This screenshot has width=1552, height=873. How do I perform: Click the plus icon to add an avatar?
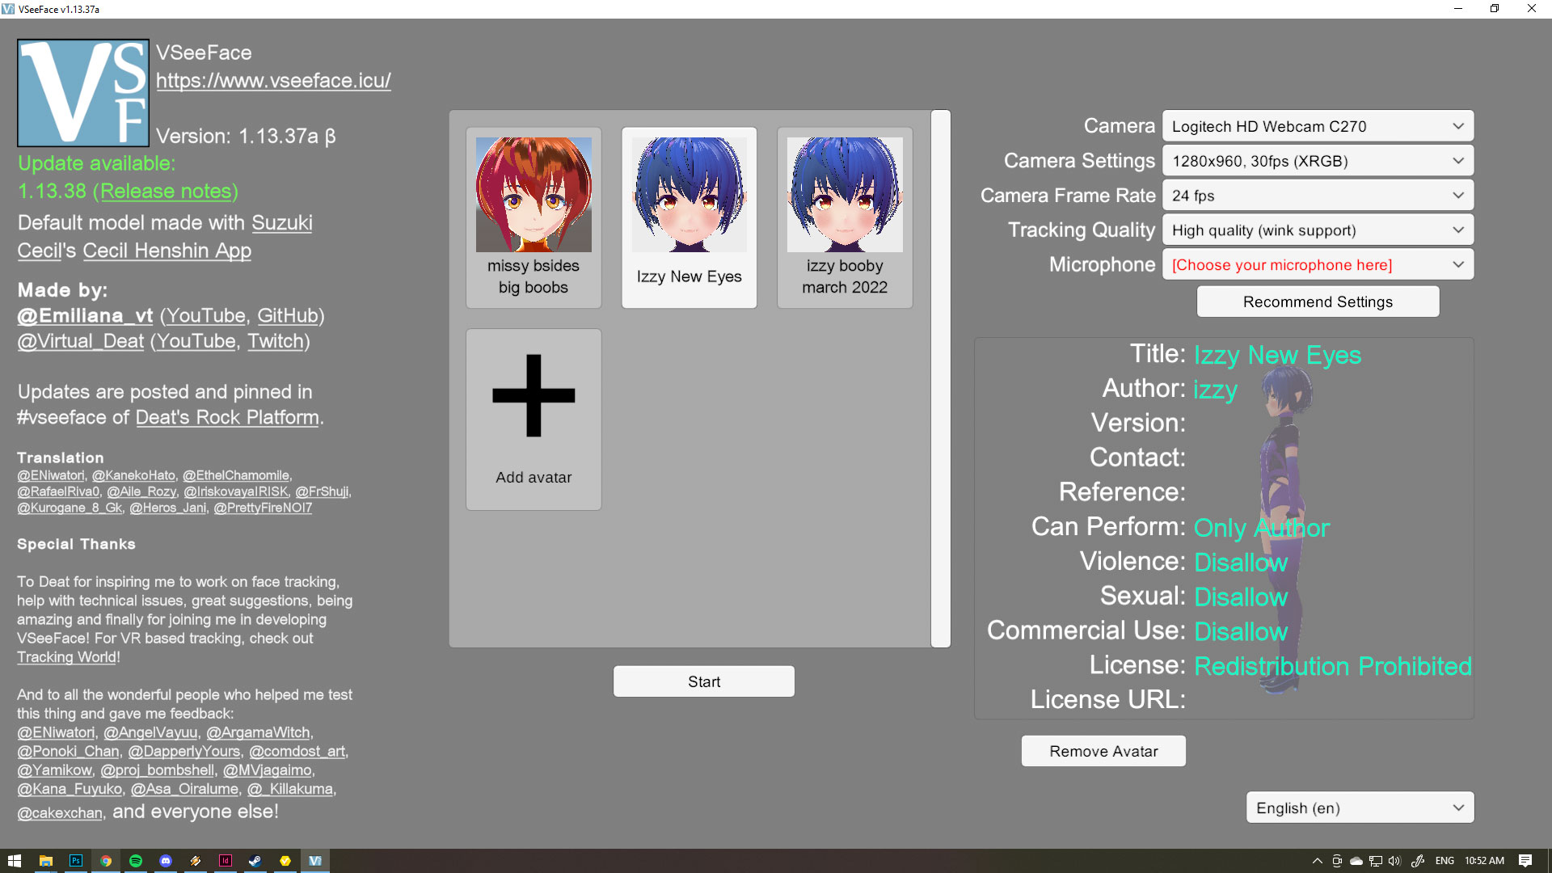tap(533, 395)
